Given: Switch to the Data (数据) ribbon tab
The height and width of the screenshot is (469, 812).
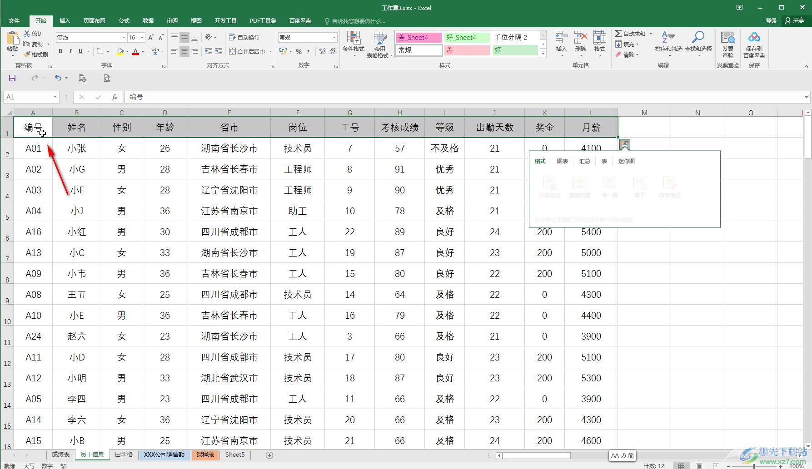Looking at the screenshot, I should [x=148, y=21].
